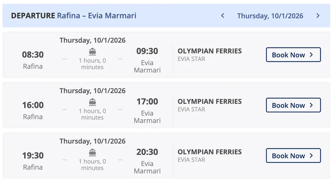Go to previous date using left chevron
The image size is (334, 182).
tap(223, 16)
